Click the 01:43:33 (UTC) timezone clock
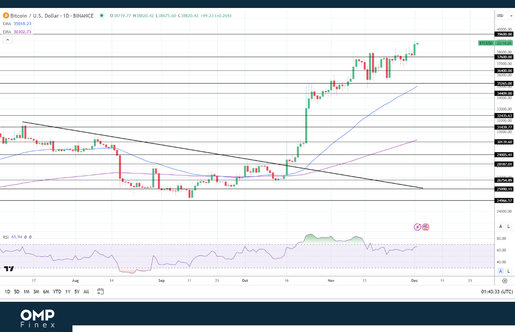This screenshot has width=515, height=332. (x=497, y=291)
